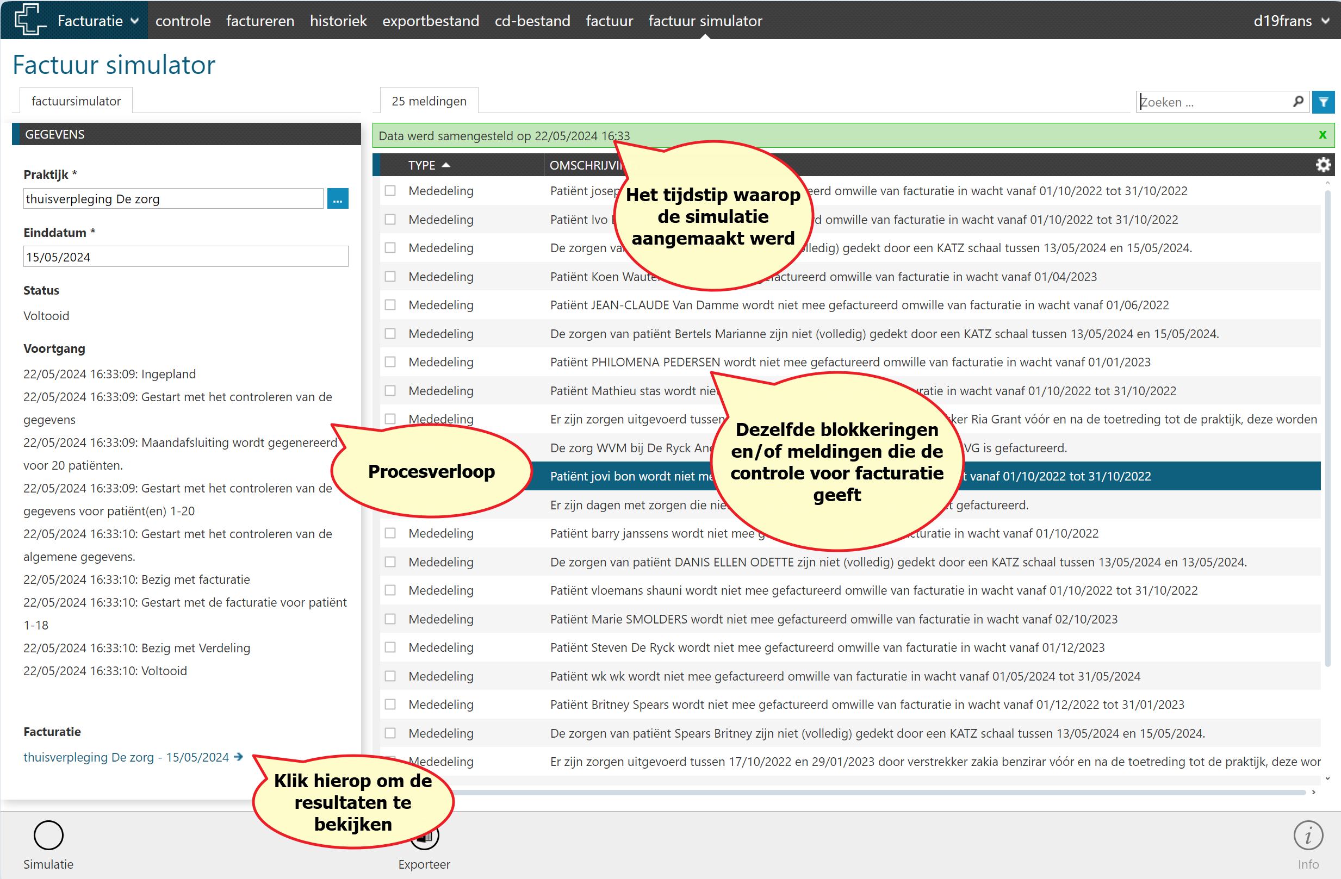
Task: Check the first Mededeling row checkbox
Action: point(390,191)
